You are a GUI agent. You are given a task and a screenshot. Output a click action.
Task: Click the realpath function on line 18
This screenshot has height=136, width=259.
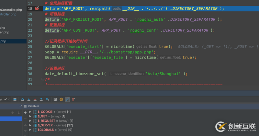99,9
